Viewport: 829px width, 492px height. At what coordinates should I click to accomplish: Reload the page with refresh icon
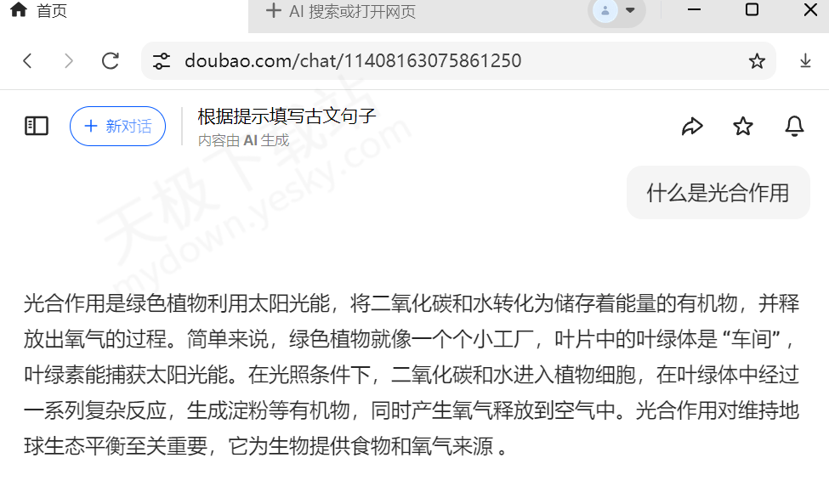[x=110, y=61]
